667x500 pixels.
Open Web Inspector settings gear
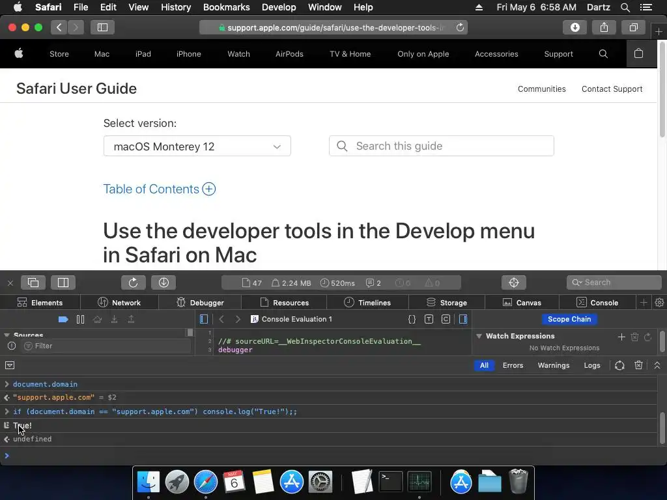tap(659, 302)
